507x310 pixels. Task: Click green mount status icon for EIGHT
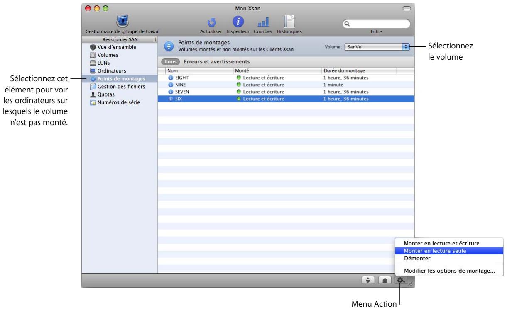[x=239, y=78]
